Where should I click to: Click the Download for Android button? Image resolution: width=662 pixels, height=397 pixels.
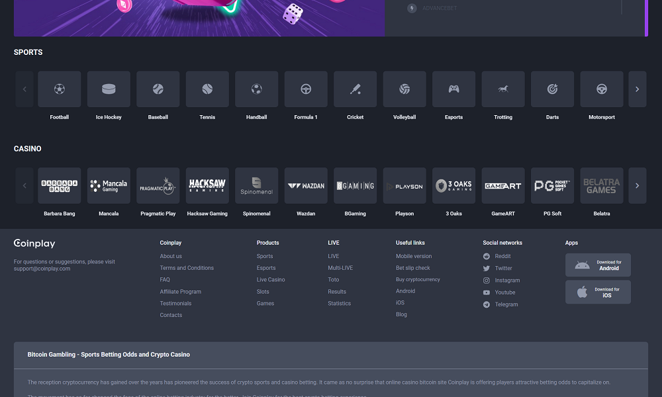click(x=598, y=265)
